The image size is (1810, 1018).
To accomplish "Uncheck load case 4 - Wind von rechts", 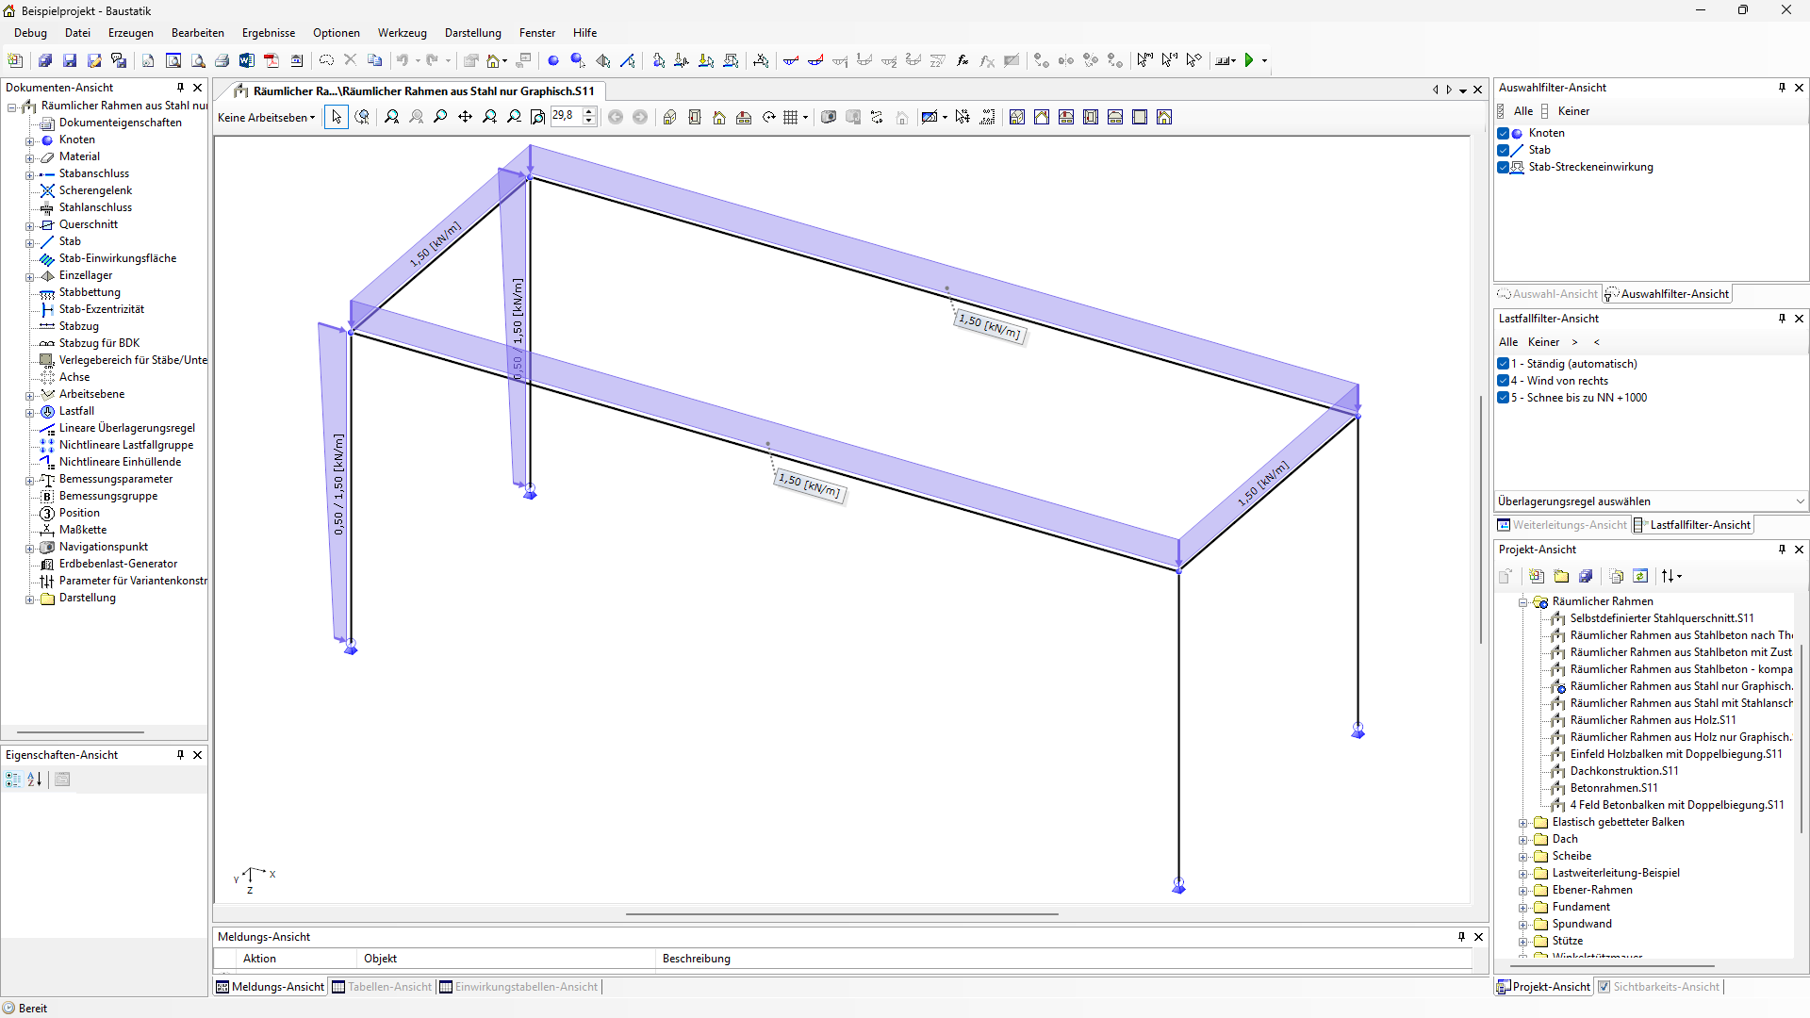I will pyautogui.click(x=1503, y=381).
